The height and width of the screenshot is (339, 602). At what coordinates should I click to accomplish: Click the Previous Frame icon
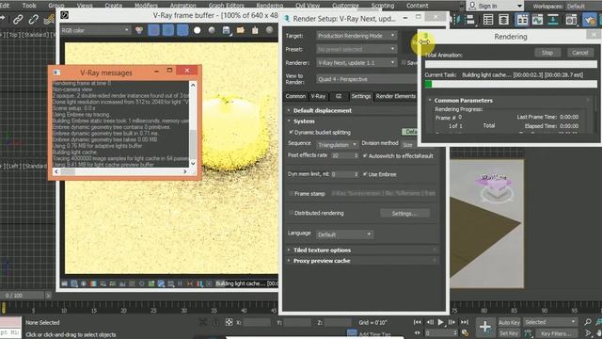[430, 322]
